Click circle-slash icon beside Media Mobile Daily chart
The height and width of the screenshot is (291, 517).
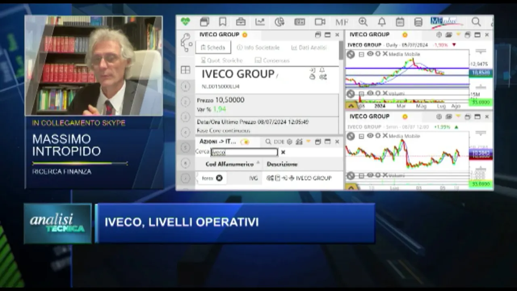point(351,54)
